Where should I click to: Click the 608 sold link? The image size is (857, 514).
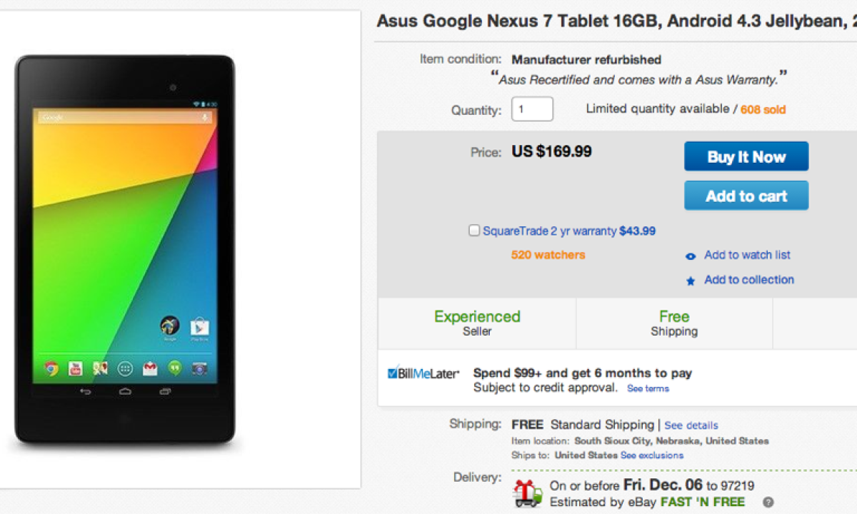click(x=763, y=110)
